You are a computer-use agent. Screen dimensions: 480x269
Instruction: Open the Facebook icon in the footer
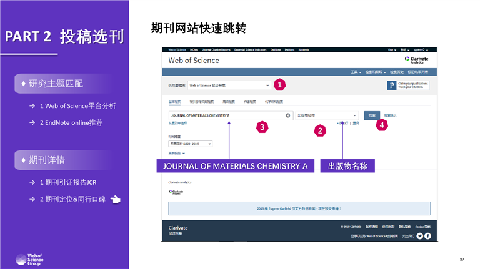(427, 236)
